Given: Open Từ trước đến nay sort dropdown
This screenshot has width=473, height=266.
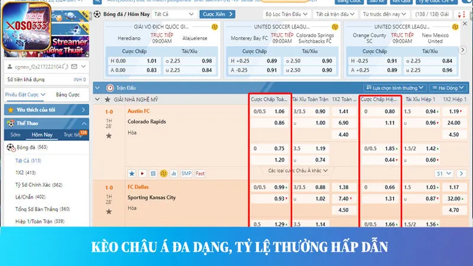Looking at the screenshot, I should pyautogui.click(x=384, y=14).
